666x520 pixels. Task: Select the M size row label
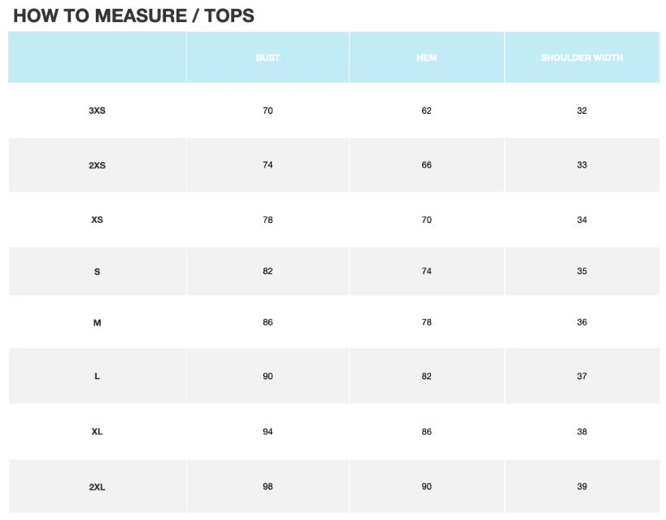click(97, 323)
